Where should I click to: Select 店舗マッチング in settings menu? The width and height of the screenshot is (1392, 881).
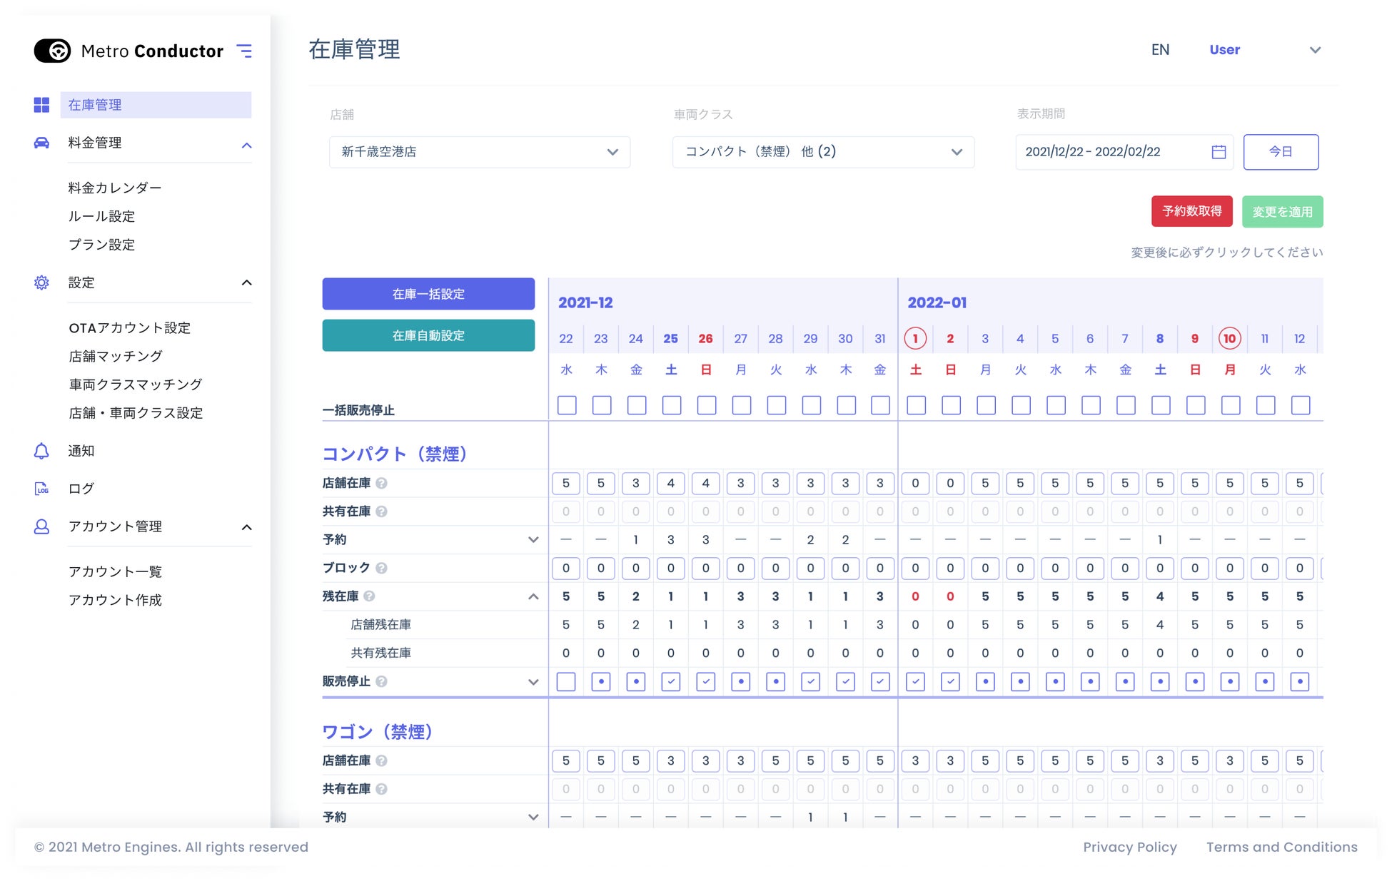(116, 356)
